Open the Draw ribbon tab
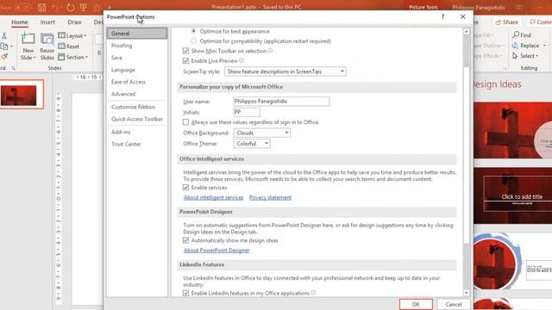552x310 pixels. [x=75, y=22]
